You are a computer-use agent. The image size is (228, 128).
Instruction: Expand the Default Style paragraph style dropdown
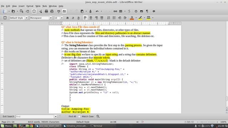(26, 18)
